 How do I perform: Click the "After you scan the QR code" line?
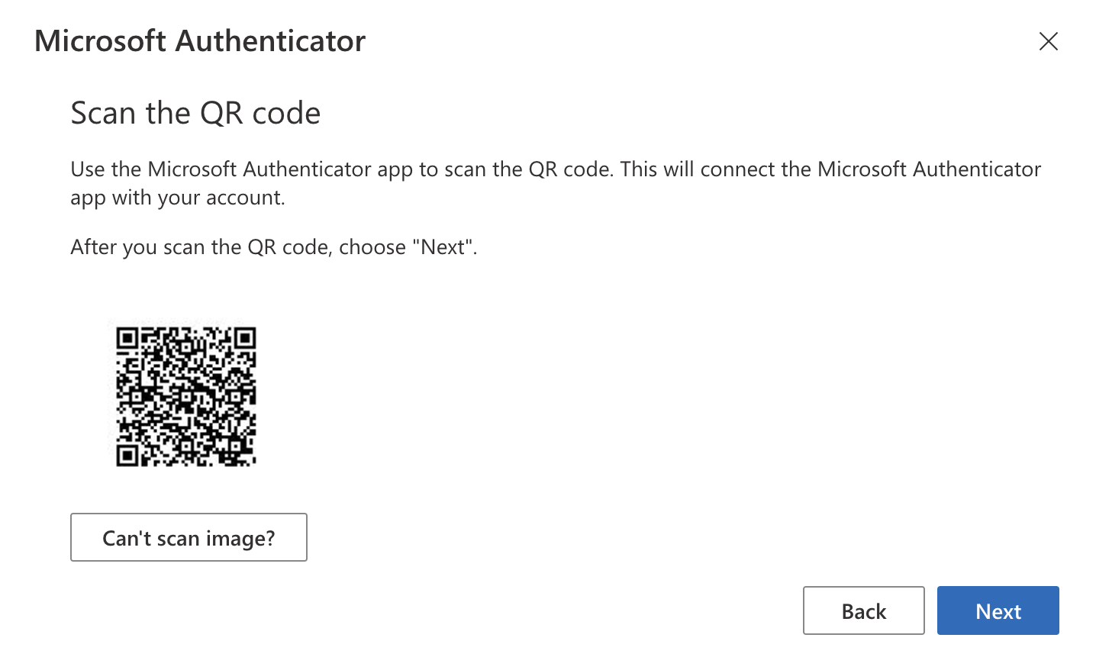coord(273,247)
